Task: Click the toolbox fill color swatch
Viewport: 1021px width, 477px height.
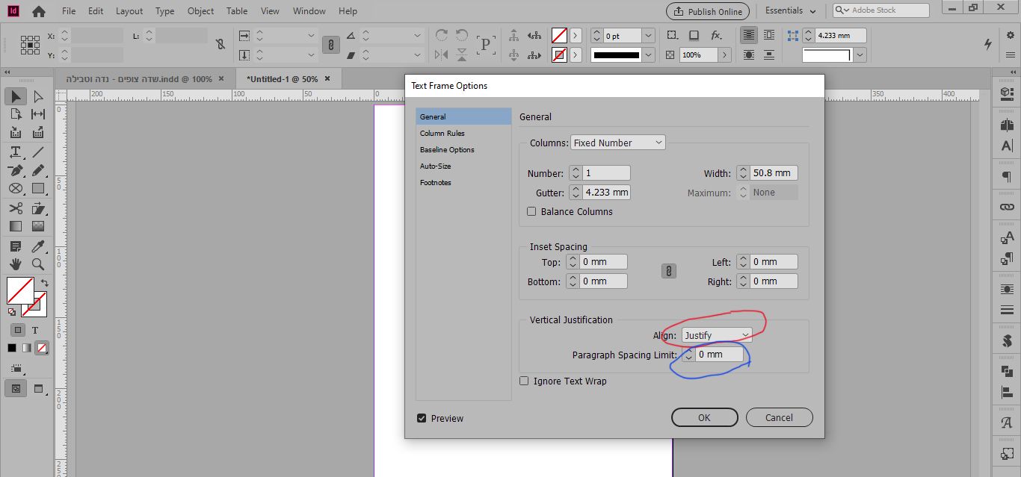Action: [x=19, y=290]
